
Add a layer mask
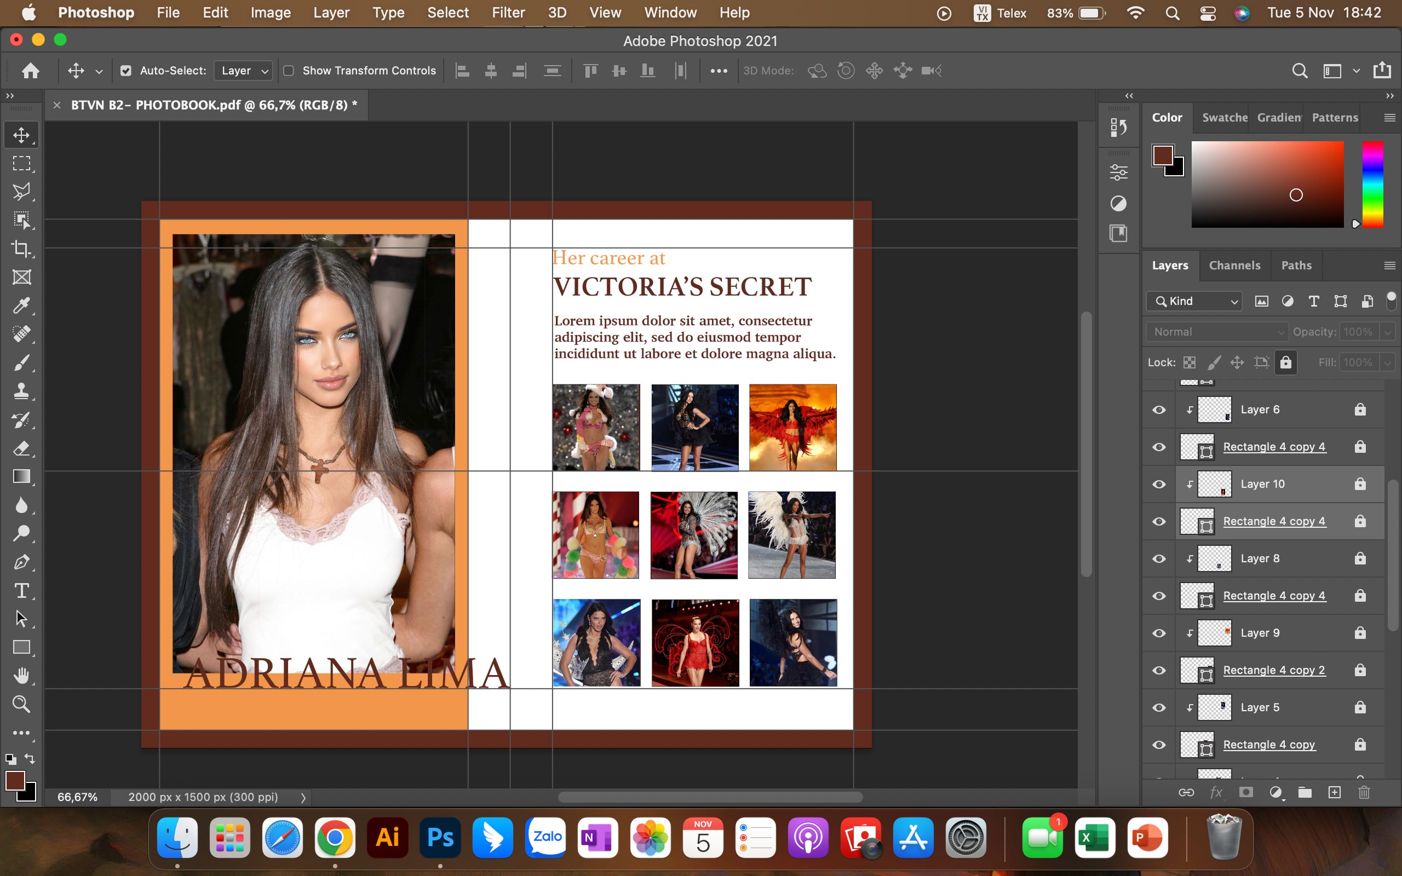pyautogui.click(x=1245, y=792)
